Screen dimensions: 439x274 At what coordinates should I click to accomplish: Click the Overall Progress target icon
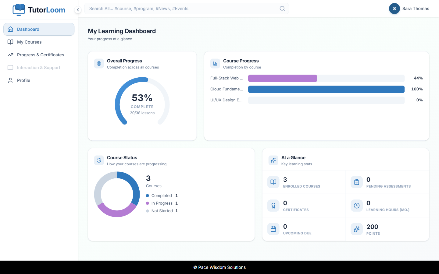click(x=99, y=64)
